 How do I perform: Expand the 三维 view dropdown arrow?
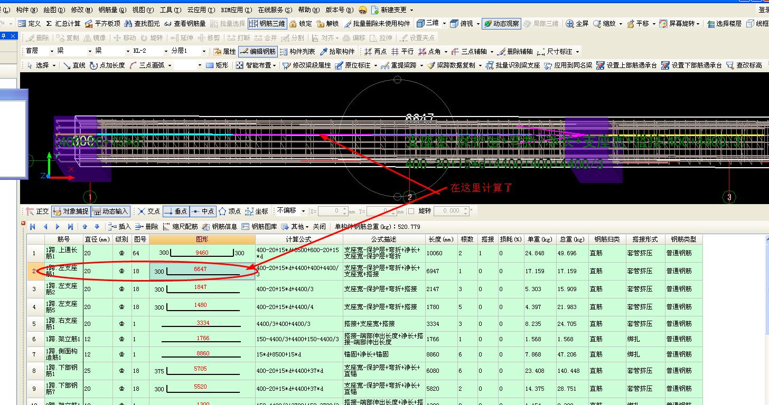point(444,24)
